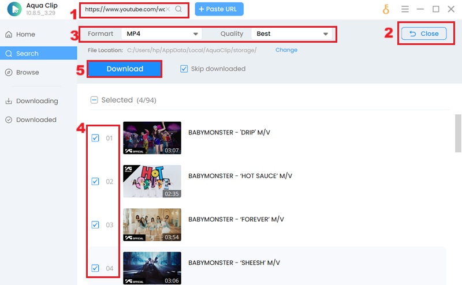This screenshot has width=462, height=285.
Task: Toggle the Skip downloaded checkbox
Action: point(184,69)
